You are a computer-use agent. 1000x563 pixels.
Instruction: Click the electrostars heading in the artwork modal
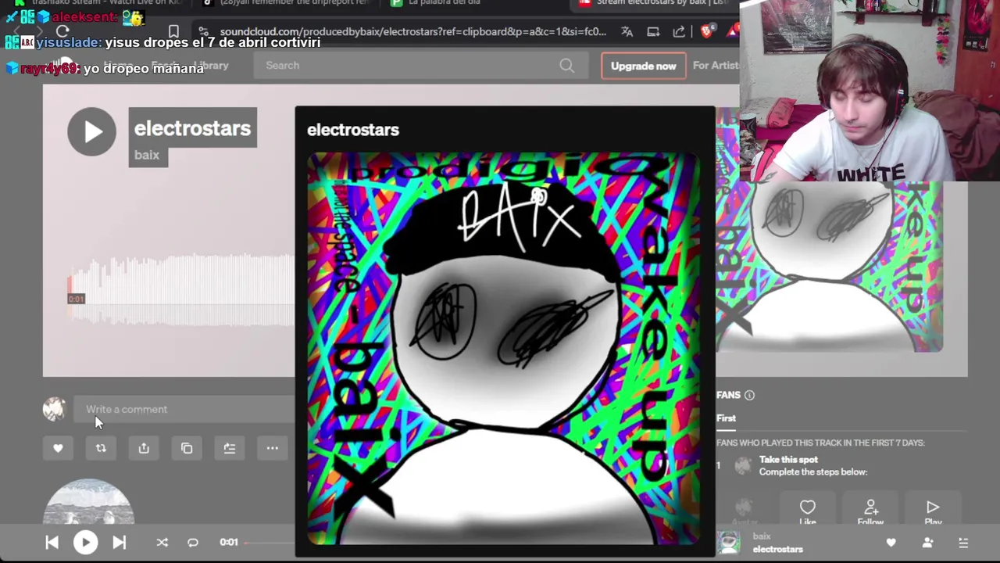pos(353,130)
